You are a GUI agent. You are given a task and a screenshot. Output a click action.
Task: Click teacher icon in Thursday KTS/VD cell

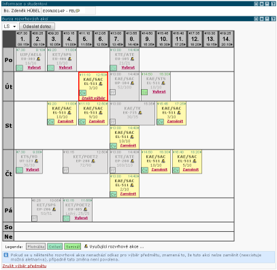pyautogui.click(x=36, y=161)
